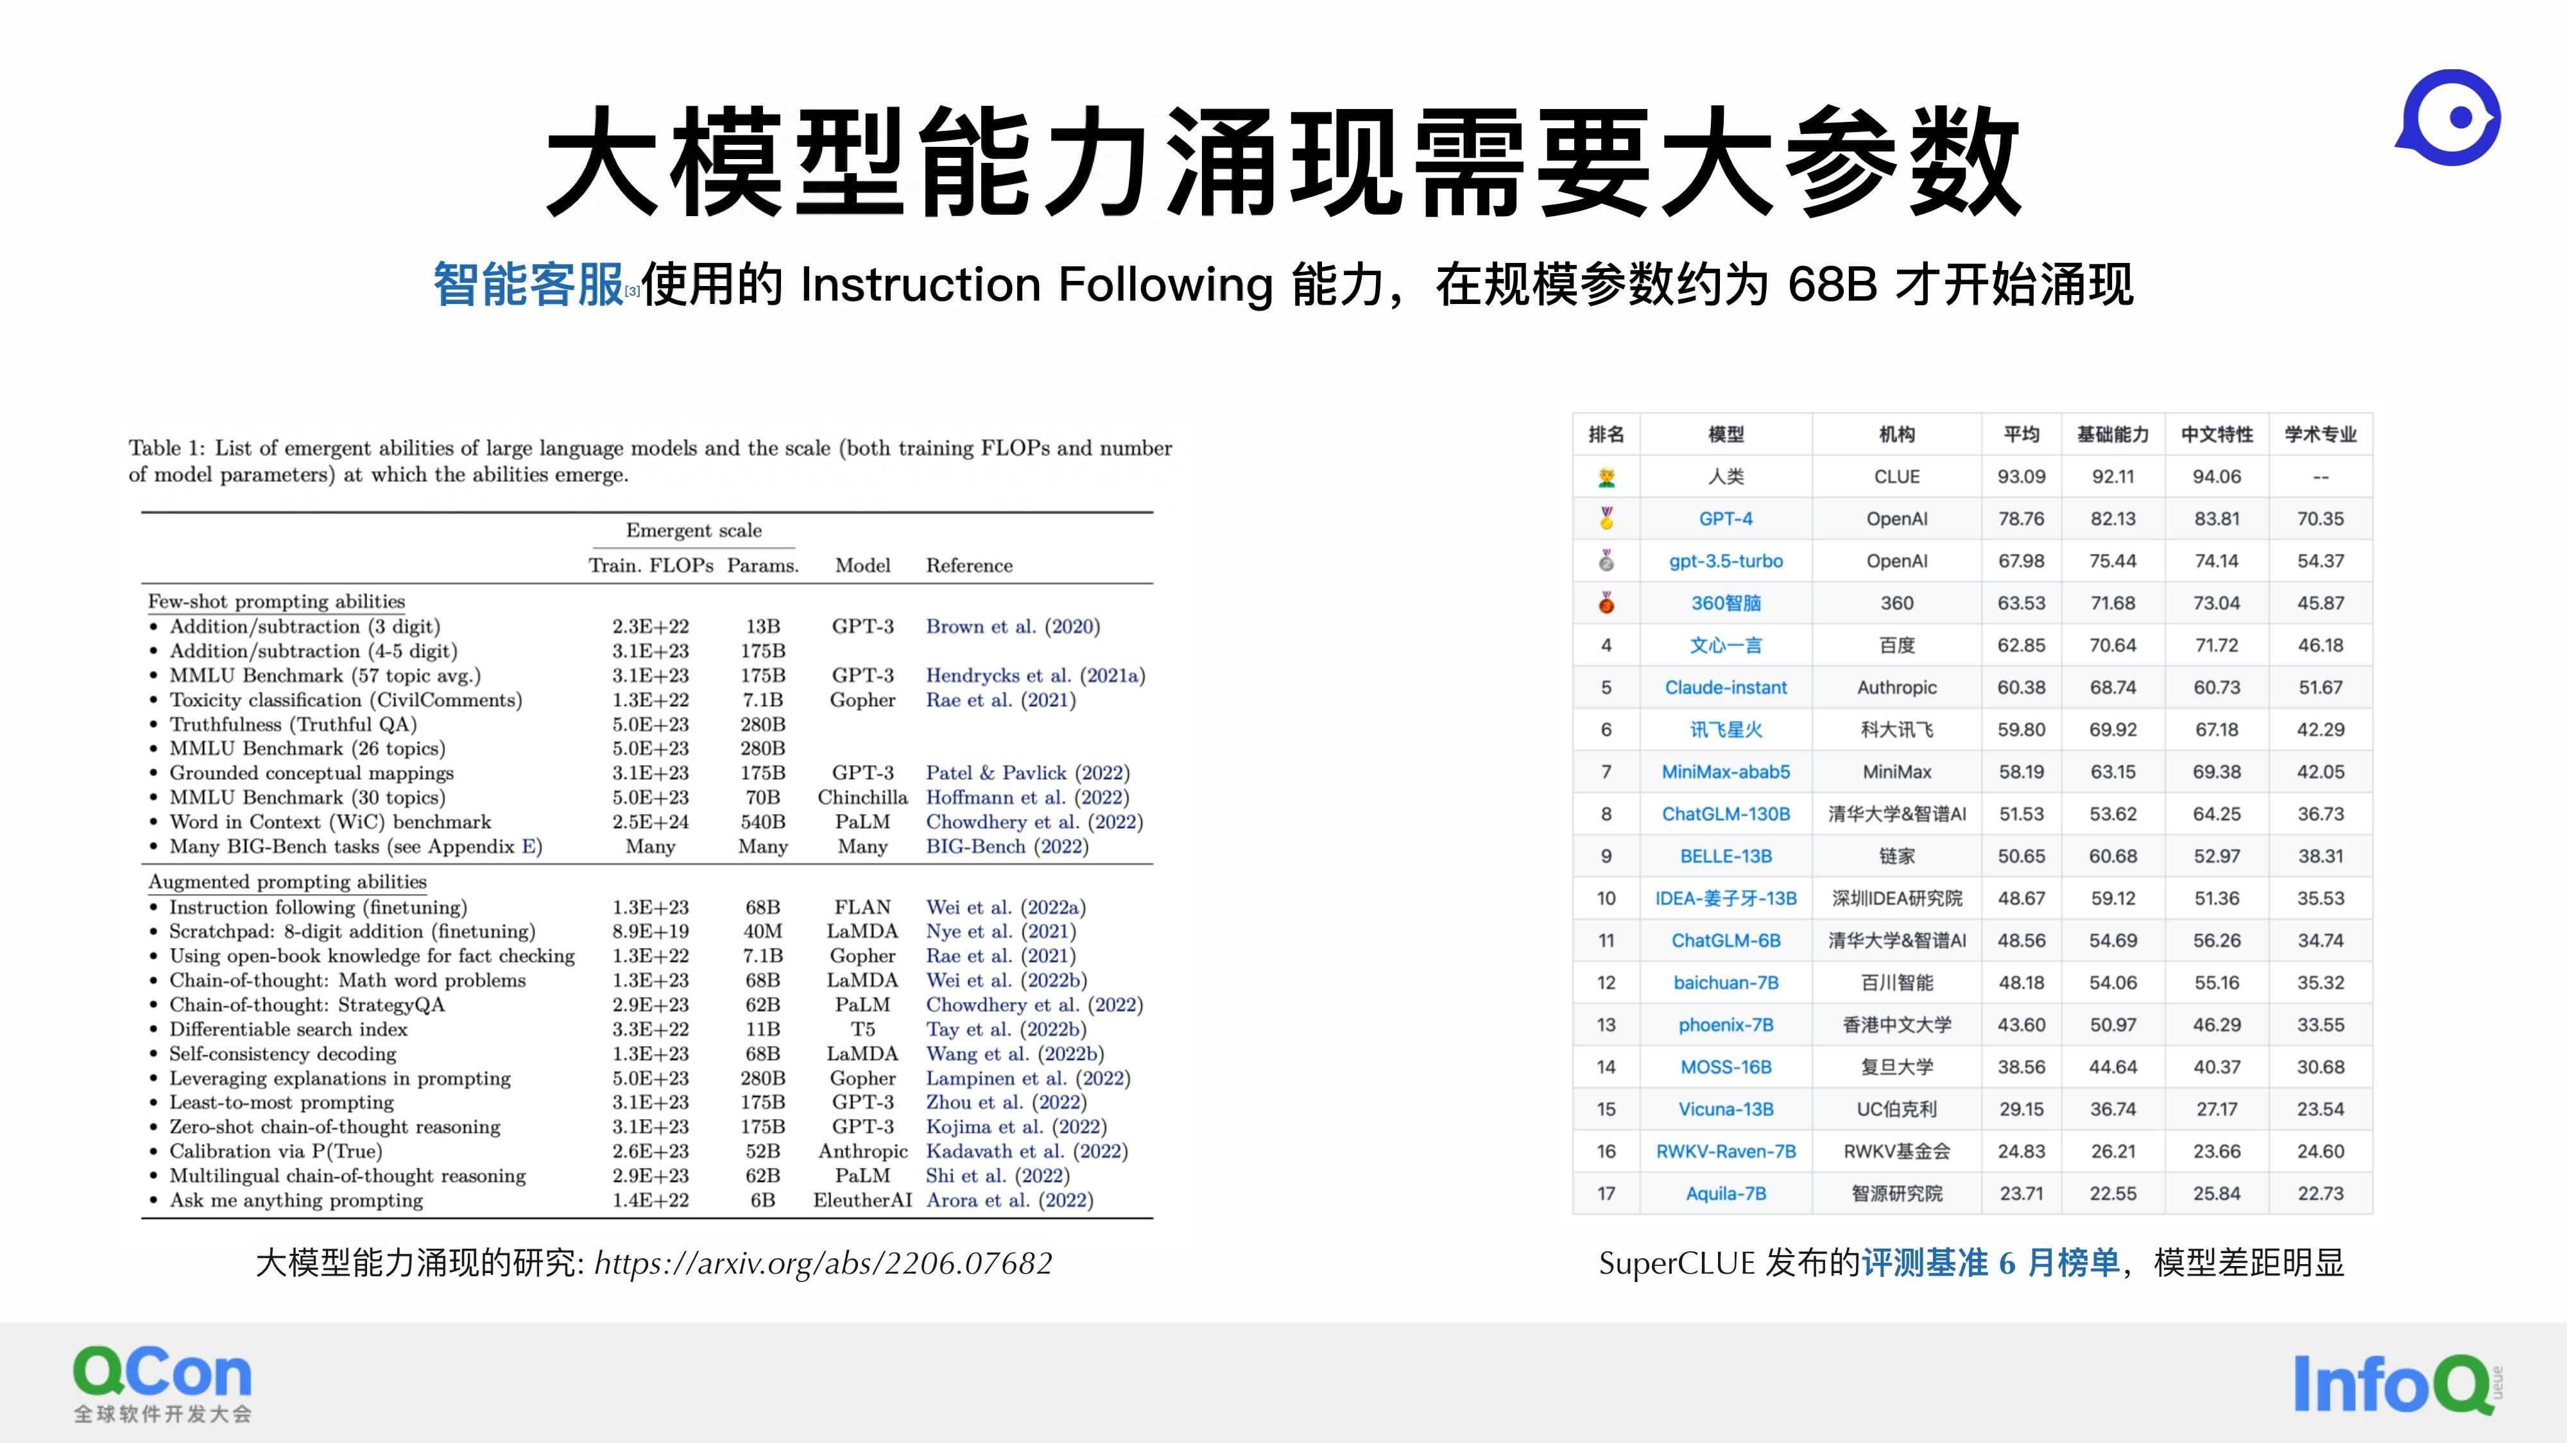
Task: Open the Shi et al. (2022) reference
Action: click(997, 1175)
